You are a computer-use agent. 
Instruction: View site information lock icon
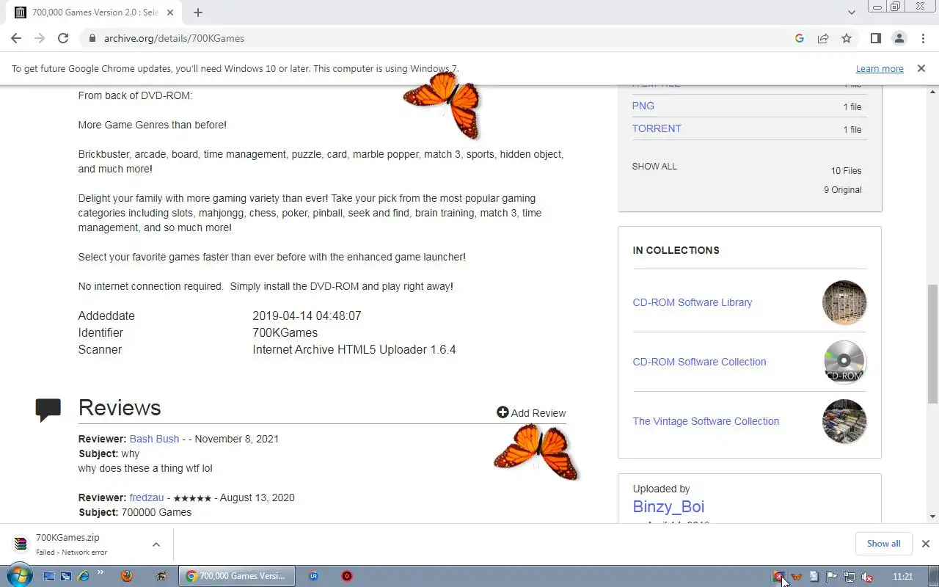pos(92,38)
